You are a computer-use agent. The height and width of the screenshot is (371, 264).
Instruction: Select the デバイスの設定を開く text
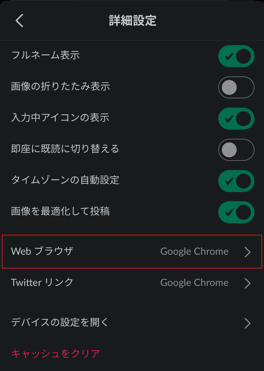[60, 322]
